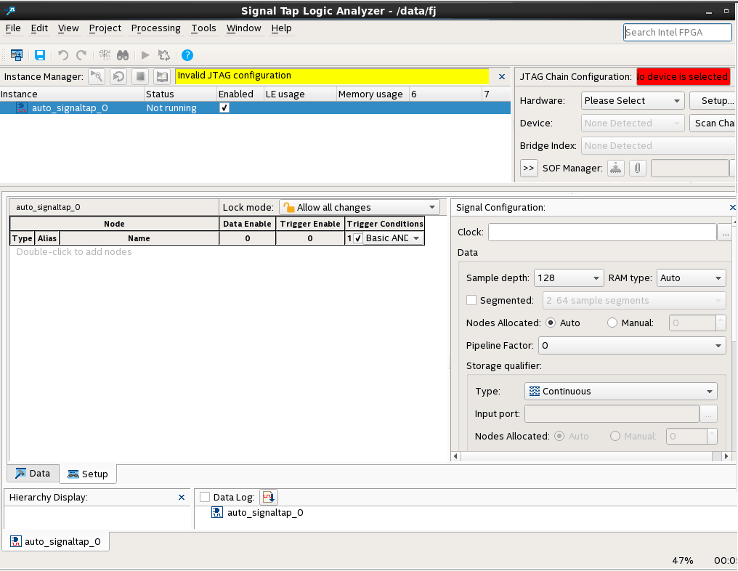
Task: Open the Hardware 'Please Select' dropdown
Action: click(632, 101)
